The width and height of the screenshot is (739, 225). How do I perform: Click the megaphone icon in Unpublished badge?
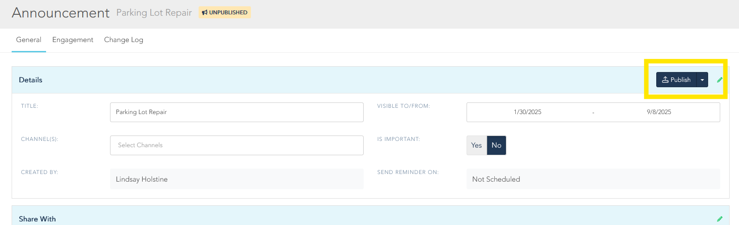204,13
